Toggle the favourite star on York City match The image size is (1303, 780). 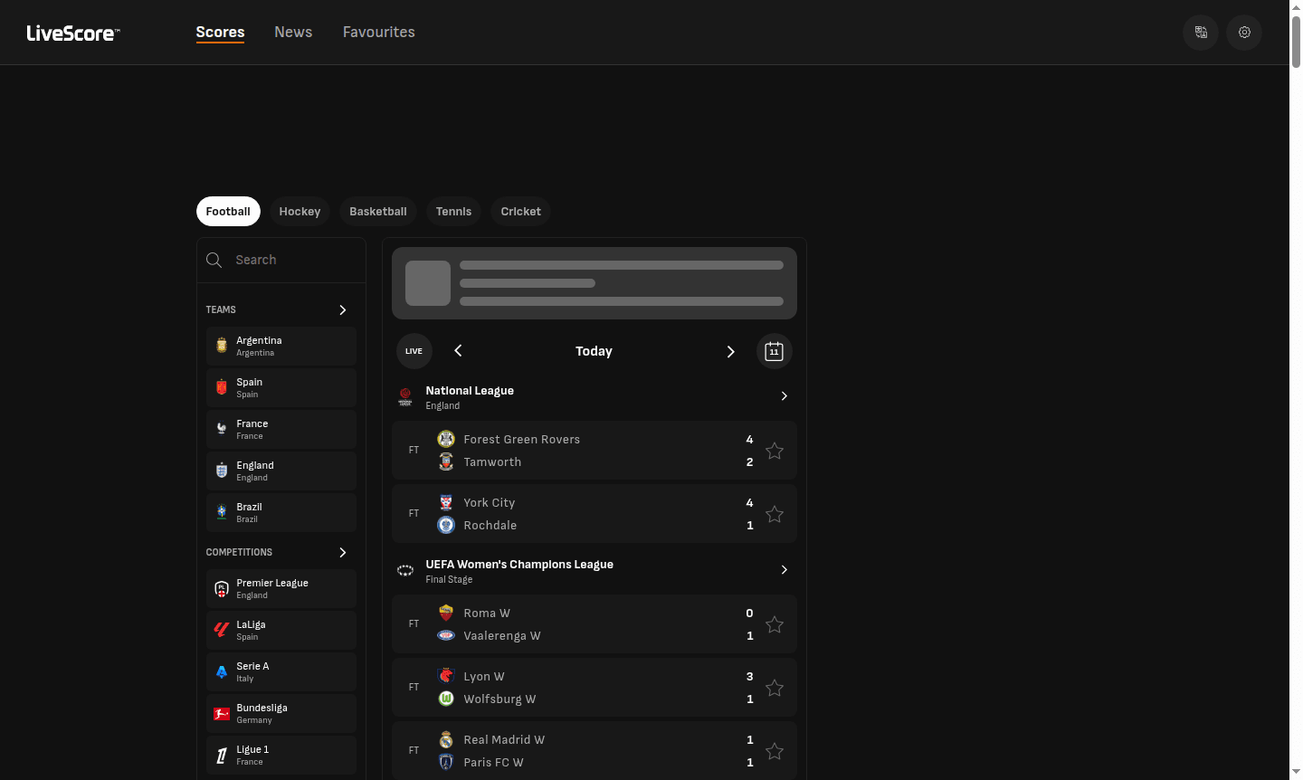click(775, 514)
